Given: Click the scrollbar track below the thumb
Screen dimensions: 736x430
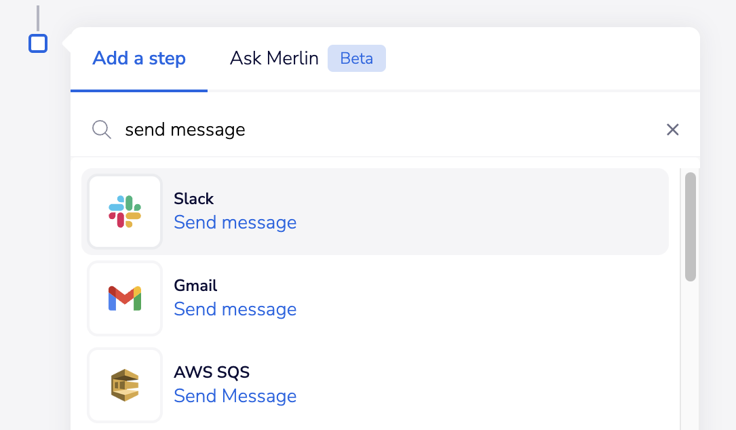Looking at the screenshot, I should [690, 356].
